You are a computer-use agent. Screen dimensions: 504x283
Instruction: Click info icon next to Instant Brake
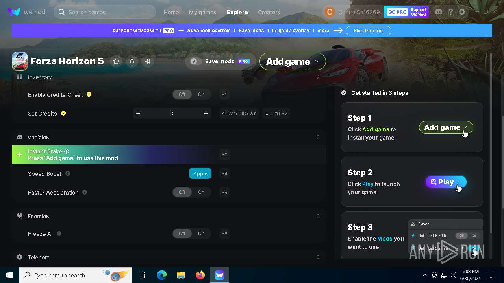(x=67, y=151)
